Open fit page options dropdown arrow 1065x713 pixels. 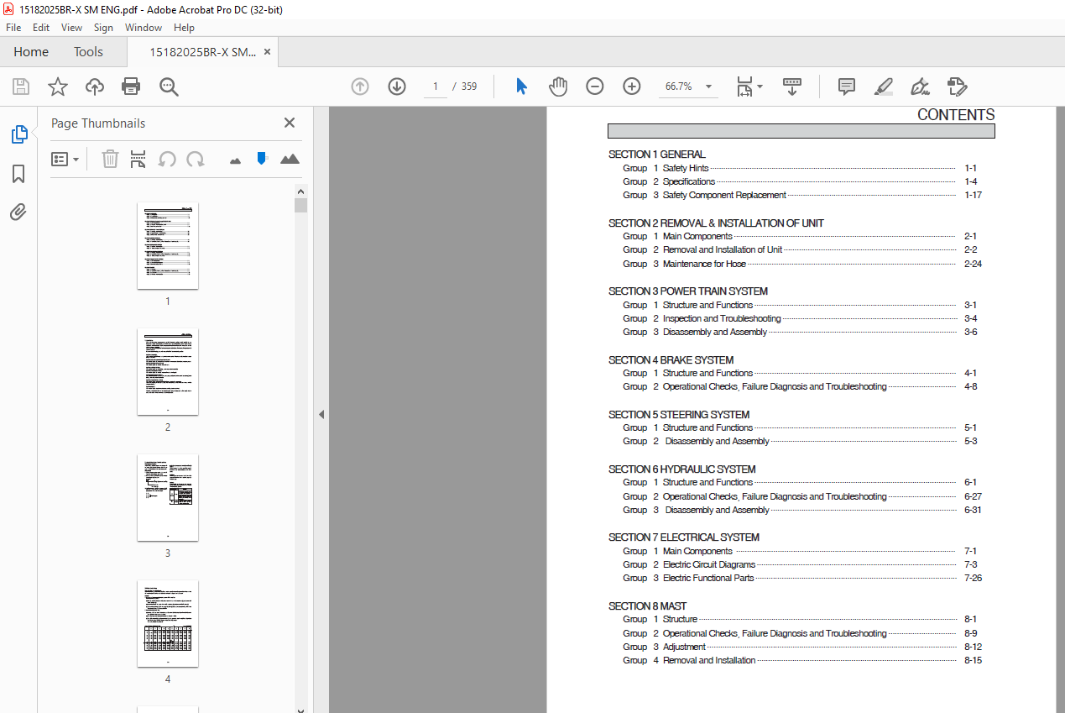(760, 87)
